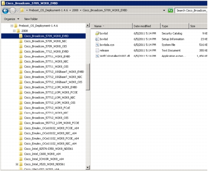Open folder icon of Cisco_Broadcom_57712_LOM_W2K8_OIS
Screen dimensions: 208x171
pos(21,103)
